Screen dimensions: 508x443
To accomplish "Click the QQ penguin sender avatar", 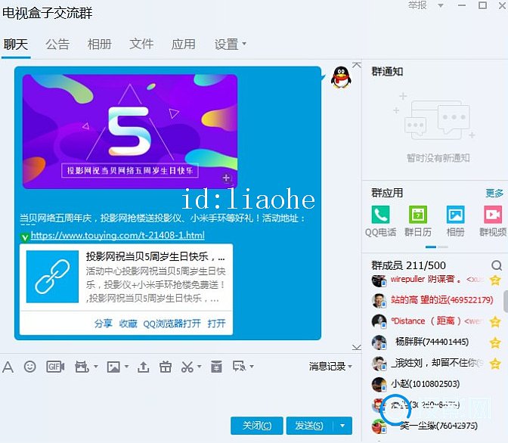I will click(x=341, y=77).
